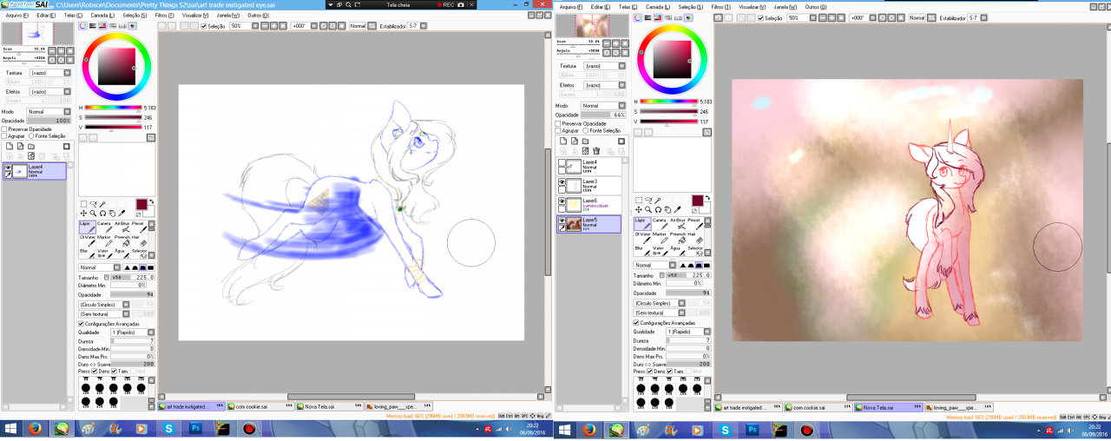Select the Air Brush tool in left window

(122, 226)
